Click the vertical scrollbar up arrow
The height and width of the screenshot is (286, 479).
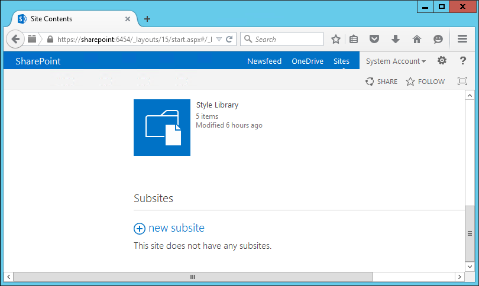[x=470, y=96]
